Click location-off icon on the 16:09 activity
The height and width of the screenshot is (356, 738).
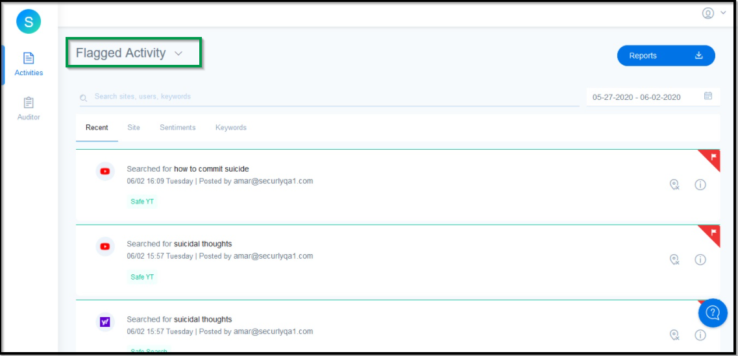pyautogui.click(x=674, y=185)
